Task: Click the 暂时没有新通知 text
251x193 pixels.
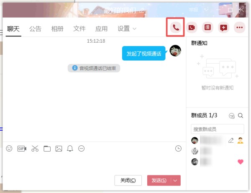Action: (218, 88)
